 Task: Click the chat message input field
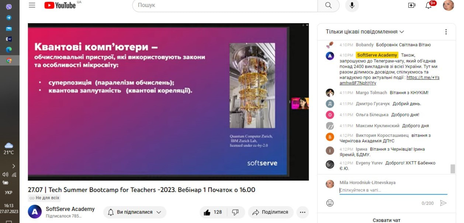coord(393,190)
